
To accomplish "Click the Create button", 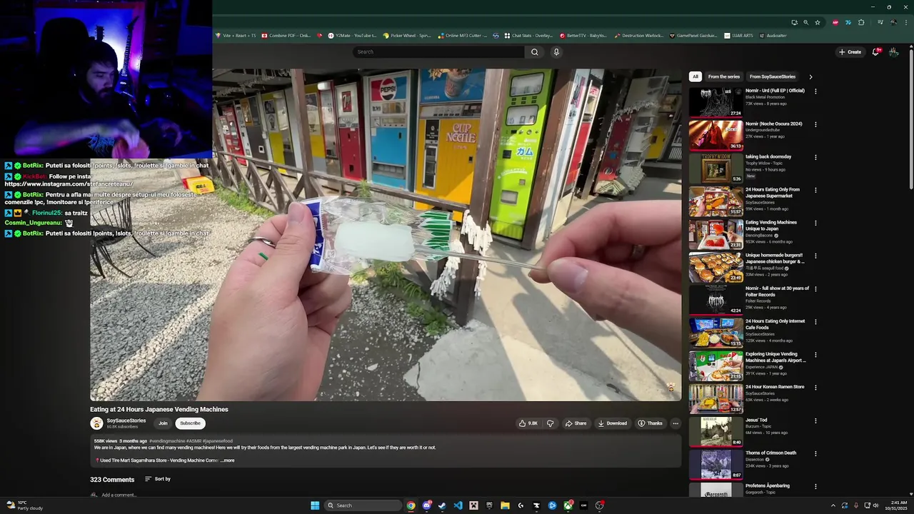I will (x=850, y=51).
